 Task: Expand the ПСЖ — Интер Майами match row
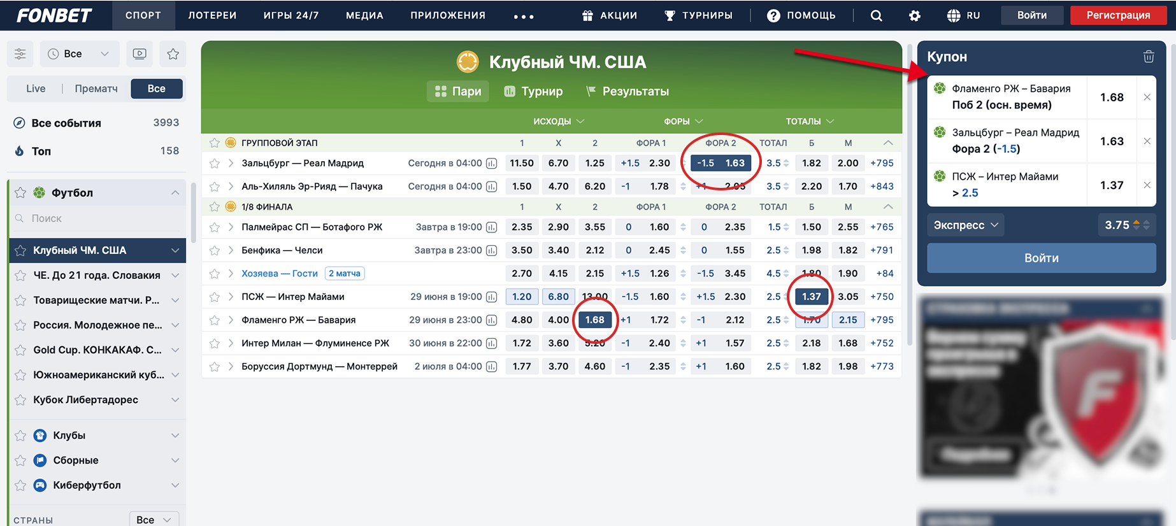click(x=231, y=297)
